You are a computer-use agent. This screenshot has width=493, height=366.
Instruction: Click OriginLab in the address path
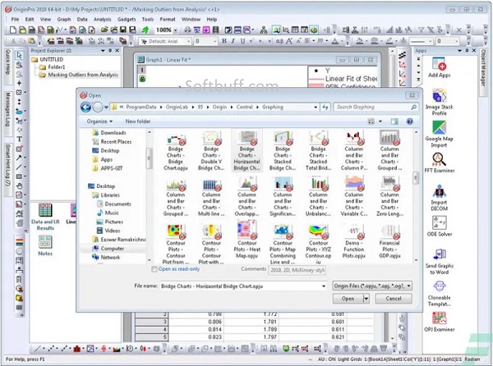[x=177, y=107]
